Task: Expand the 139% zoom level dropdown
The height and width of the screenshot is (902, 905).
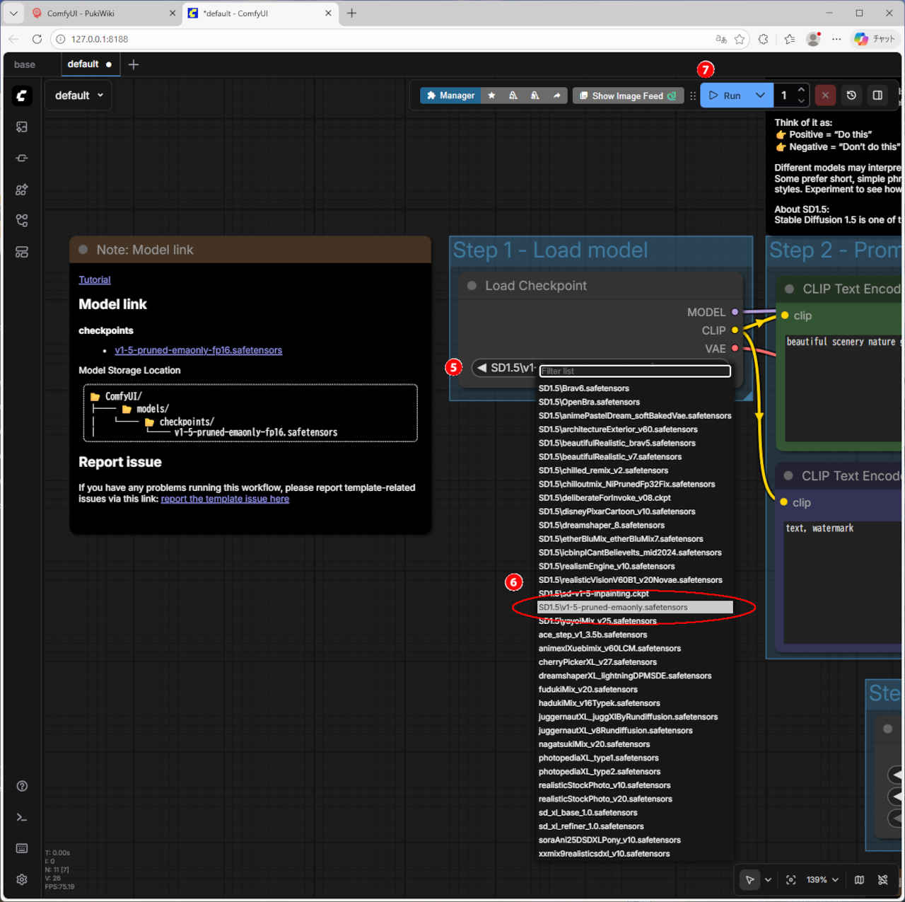Action: 822,879
